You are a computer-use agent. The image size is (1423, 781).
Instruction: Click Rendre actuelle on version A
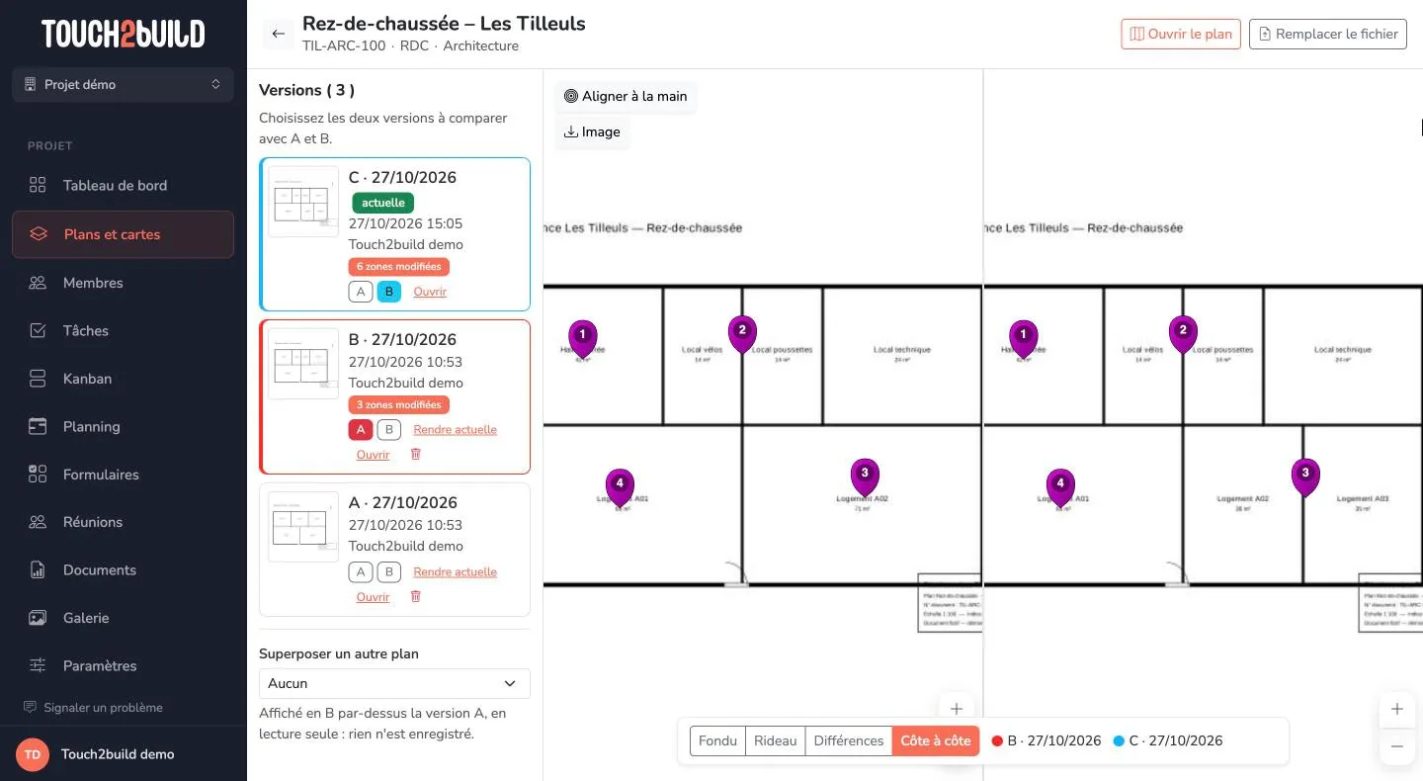[455, 571]
